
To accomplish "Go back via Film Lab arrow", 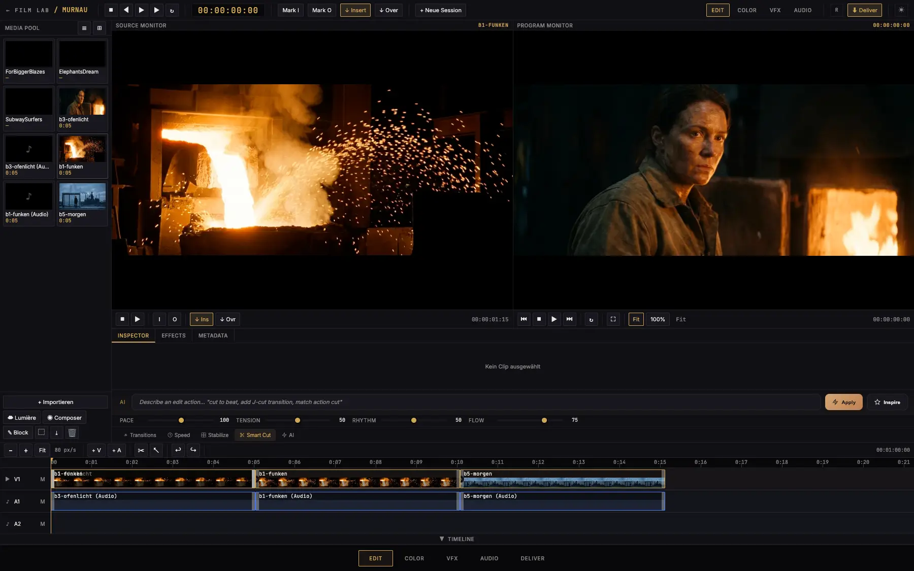I will (8, 10).
